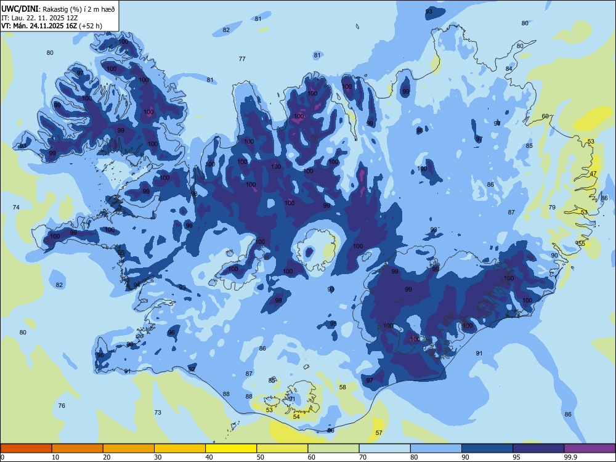Click the medium blue 90–95 legend swatch

tap(487, 448)
